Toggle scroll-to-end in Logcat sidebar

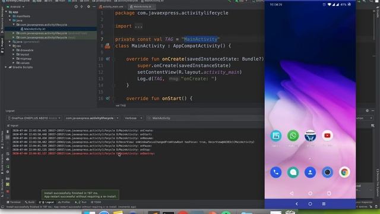[x=8, y=137]
